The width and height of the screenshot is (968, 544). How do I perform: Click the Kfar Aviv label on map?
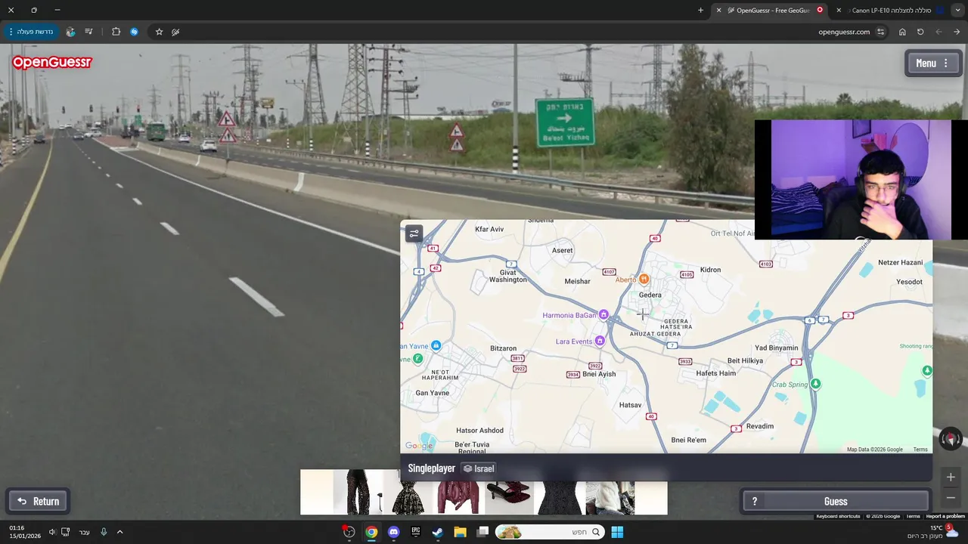489,229
